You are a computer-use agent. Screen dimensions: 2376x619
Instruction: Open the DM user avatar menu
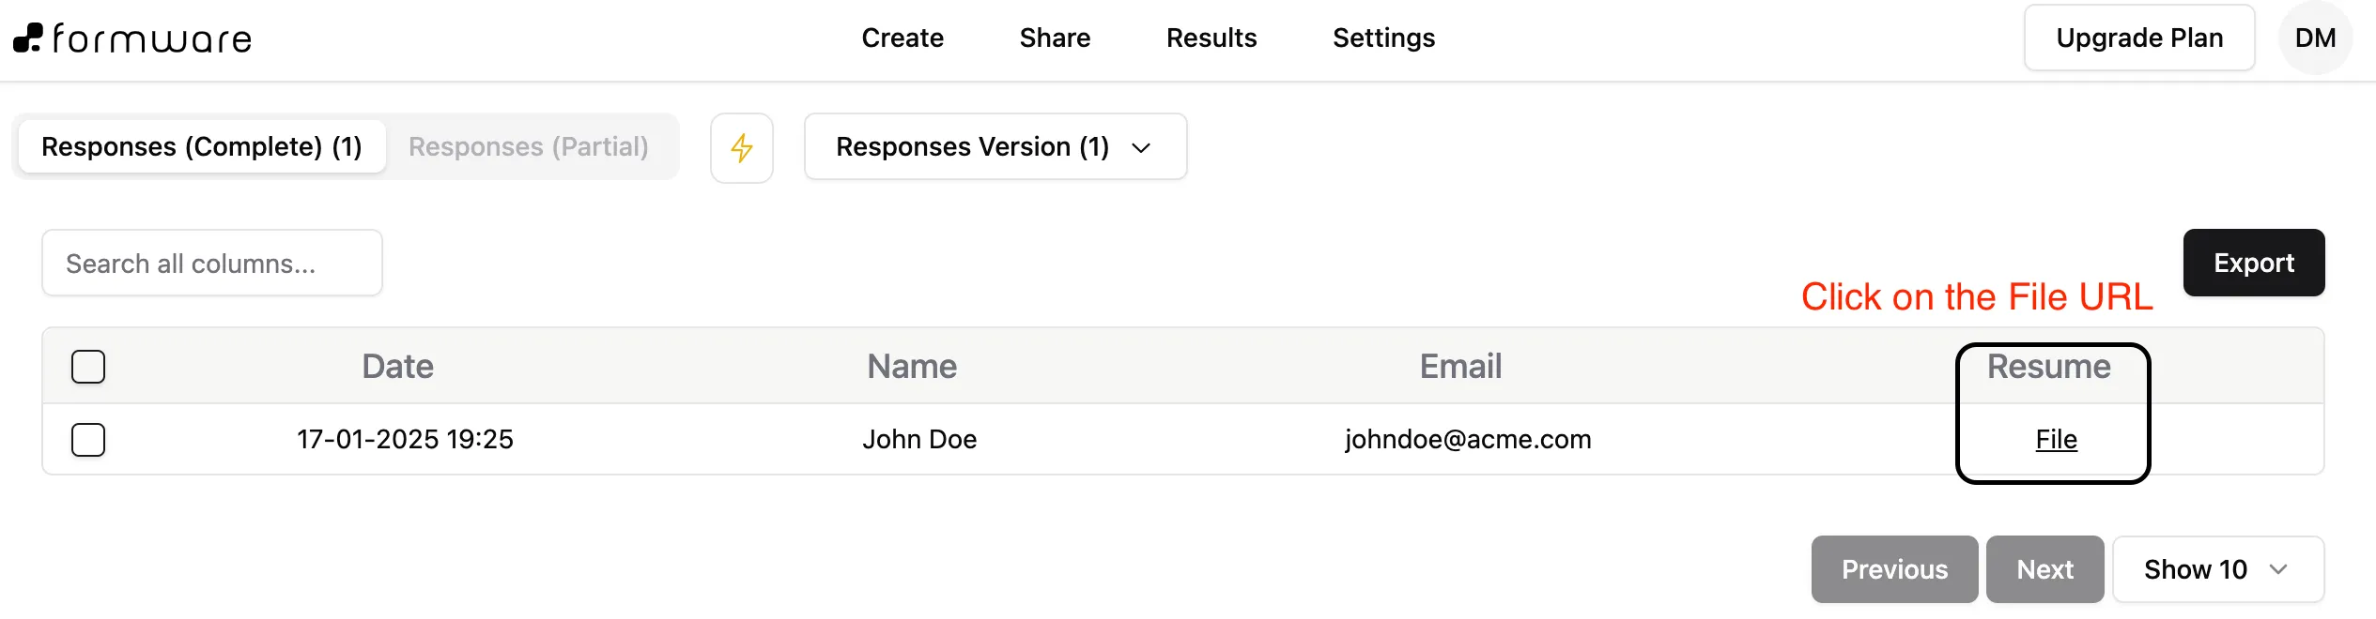(x=2315, y=38)
